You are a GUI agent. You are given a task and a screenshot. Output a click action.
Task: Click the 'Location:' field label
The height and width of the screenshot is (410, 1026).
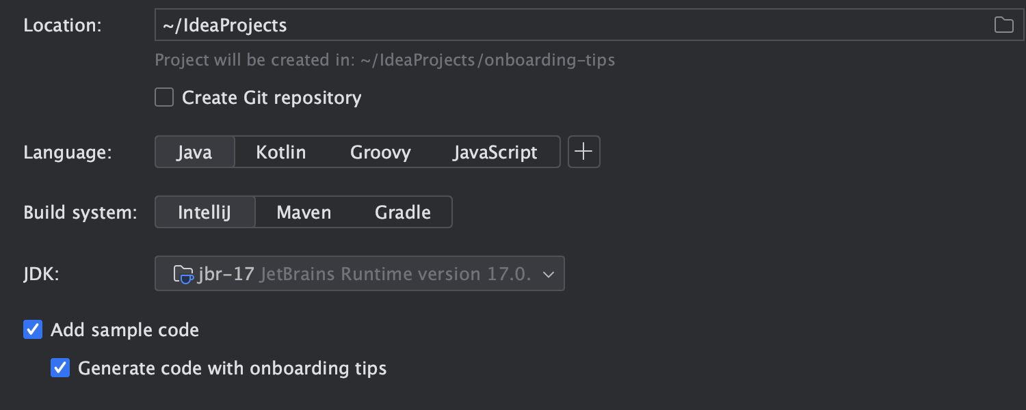[x=62, y=25]
